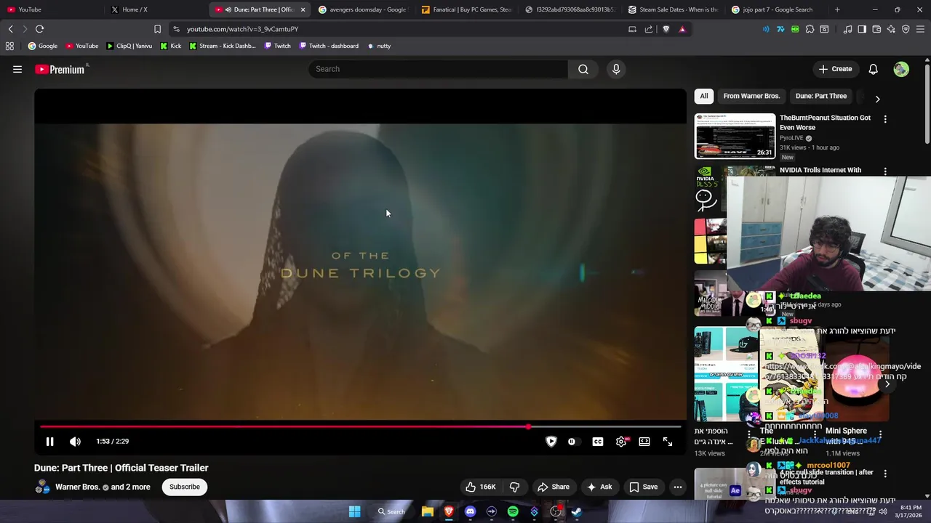Switch to the avengers doomsday Google tab
This screenshot has height=523, width=931.
coord(363,9)
